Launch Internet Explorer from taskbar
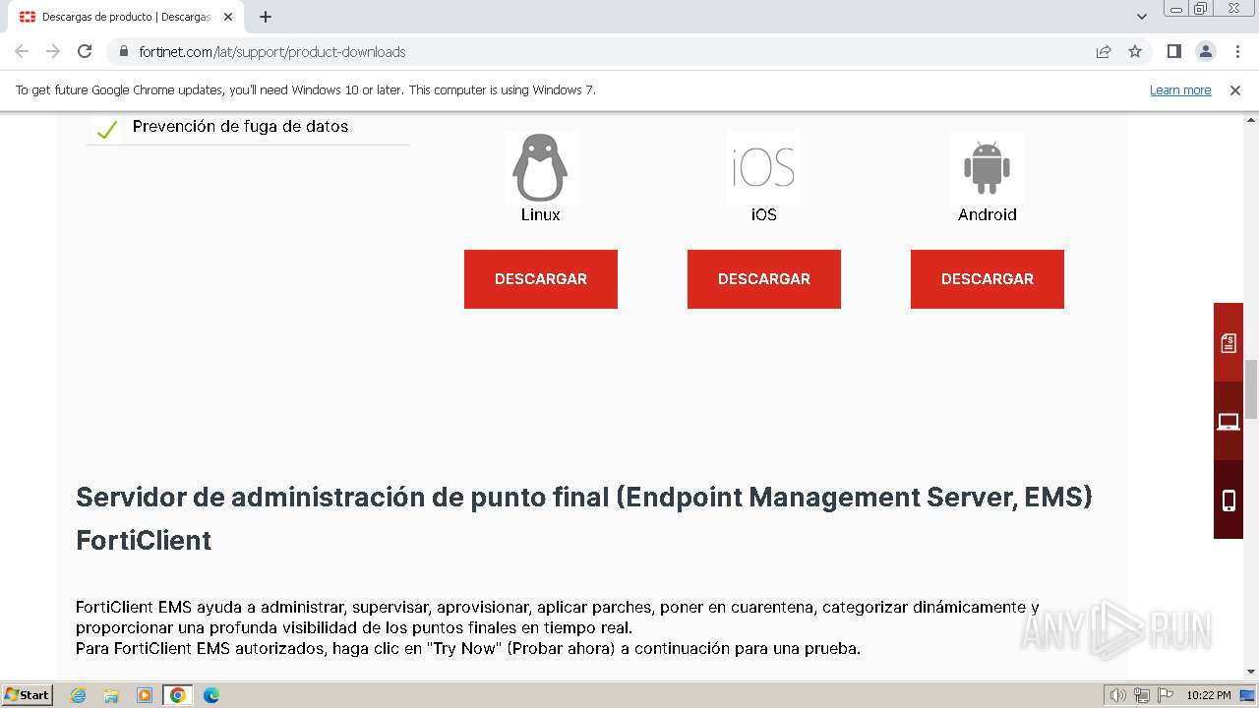The height and width of the screenshot is (708, 1259). (78, 695)
